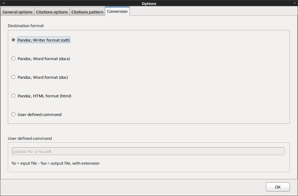Click the user defined command input field
The height and width of the screenshot is (196, 298).
coord(148,151)
